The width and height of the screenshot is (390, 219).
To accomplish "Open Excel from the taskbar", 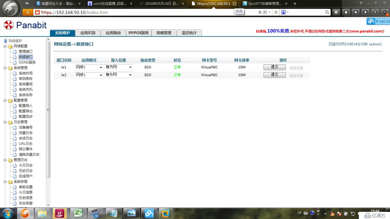I will [78, 213].
